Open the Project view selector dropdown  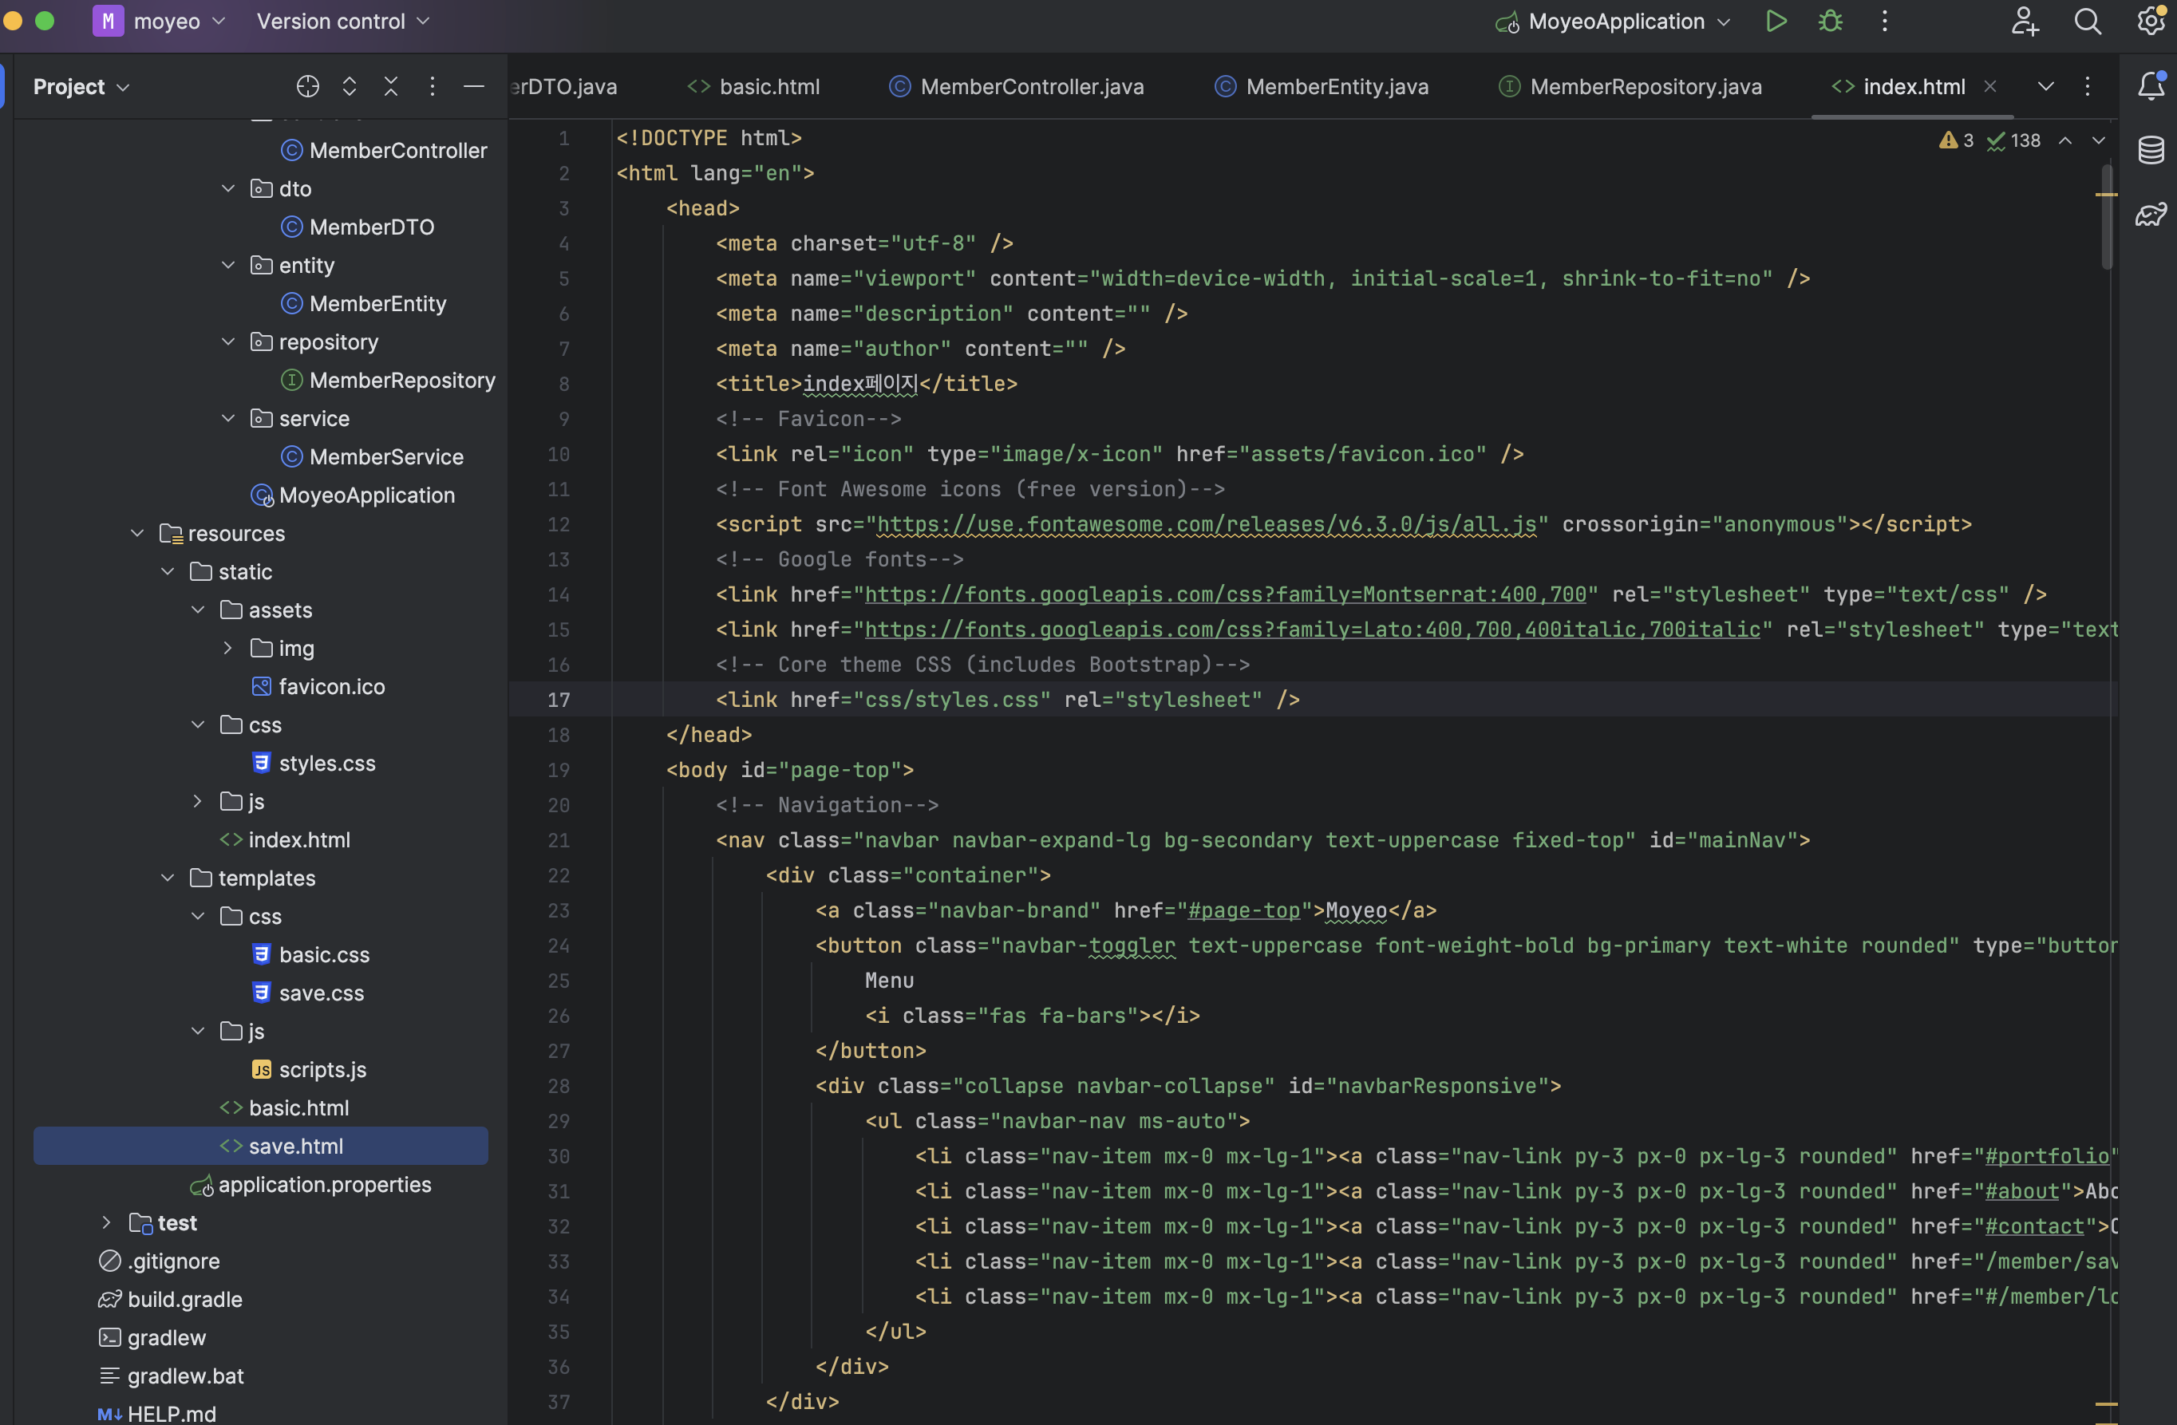click(81, 87)
